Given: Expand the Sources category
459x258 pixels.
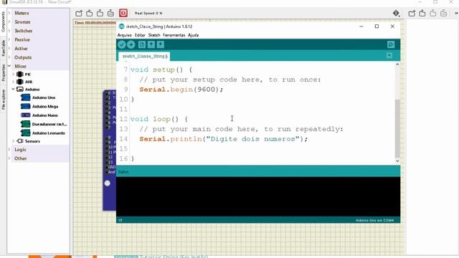Looking at the screenshot, I should tap(9, 22).
